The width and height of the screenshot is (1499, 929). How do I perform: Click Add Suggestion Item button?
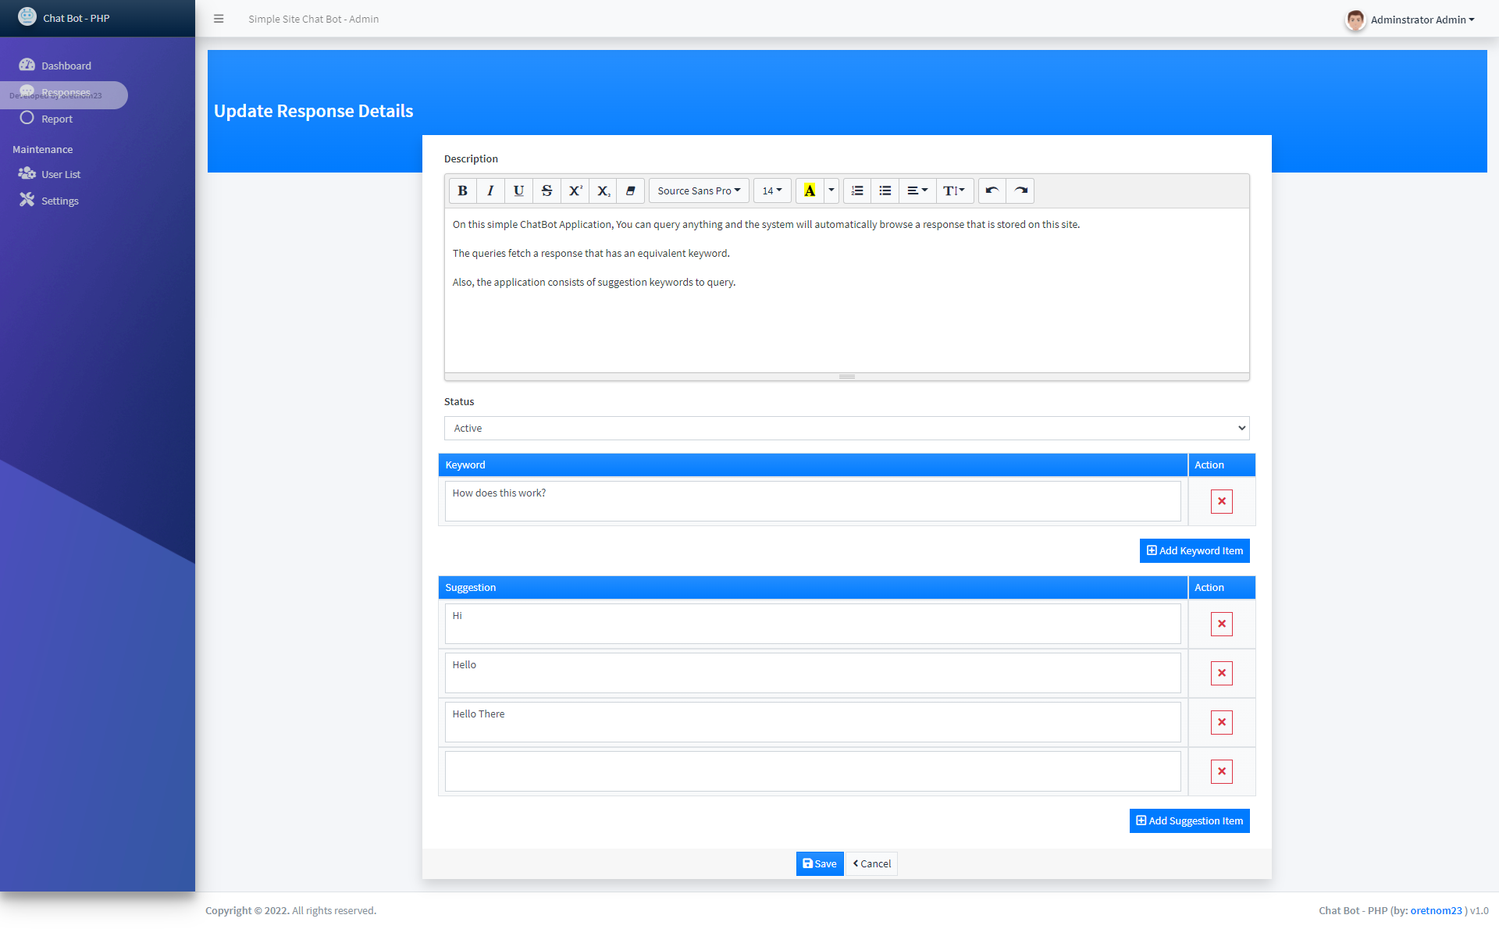click(x=1189, y=820)
